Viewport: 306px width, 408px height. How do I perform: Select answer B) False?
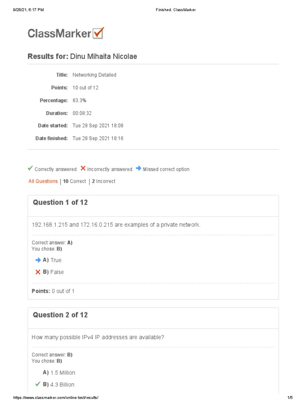point(53,272)
